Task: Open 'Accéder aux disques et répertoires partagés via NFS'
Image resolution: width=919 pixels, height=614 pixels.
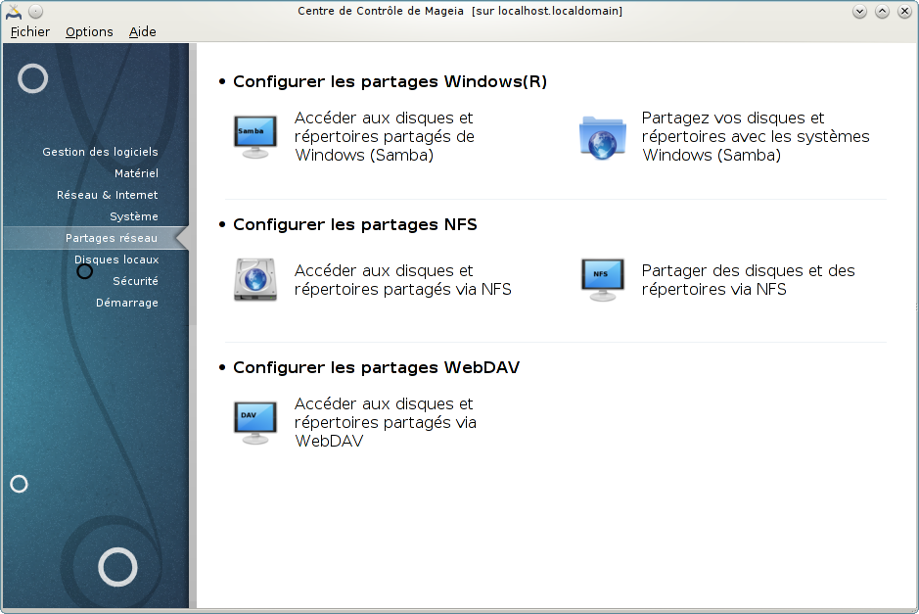Action: [402, 280]
